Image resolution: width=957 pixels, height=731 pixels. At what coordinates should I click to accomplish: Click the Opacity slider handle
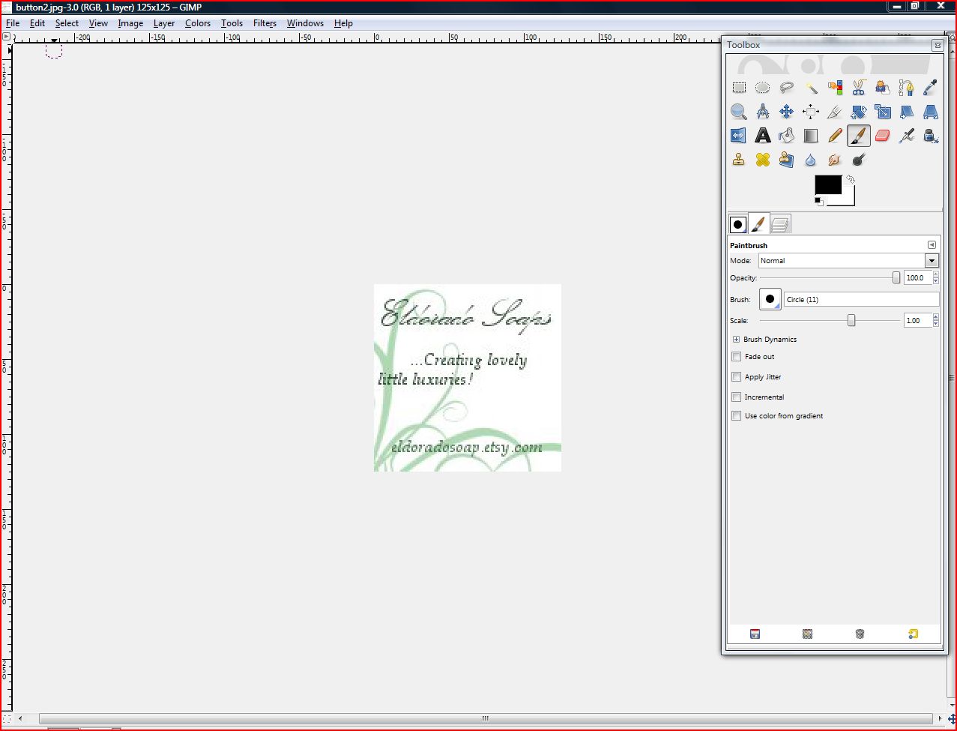pyautogui.click(x=896, y=277)
